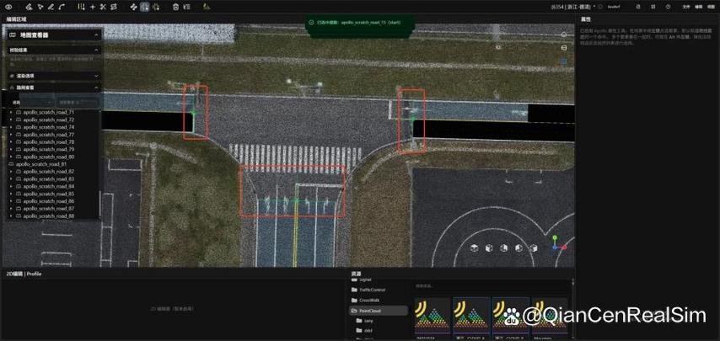Select apollo_scratch_road_79 in tree
Viewport: 720px width, 341px height.
(x=49, y=149)
